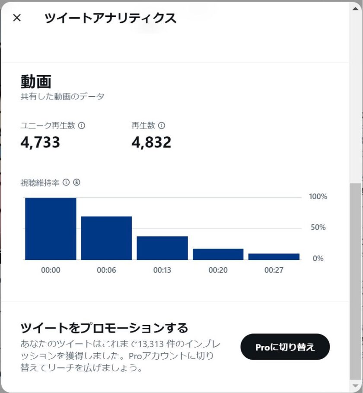Click the 動画 section heading
Image resolution: width=363 pixels, height=393 pixels.
[x=36, y=81]
